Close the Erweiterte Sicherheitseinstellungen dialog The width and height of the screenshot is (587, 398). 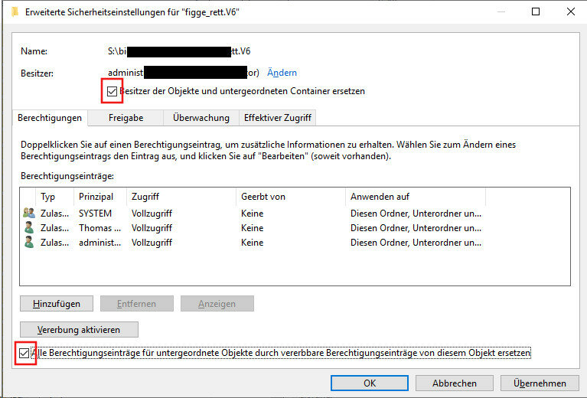(570, 11)
